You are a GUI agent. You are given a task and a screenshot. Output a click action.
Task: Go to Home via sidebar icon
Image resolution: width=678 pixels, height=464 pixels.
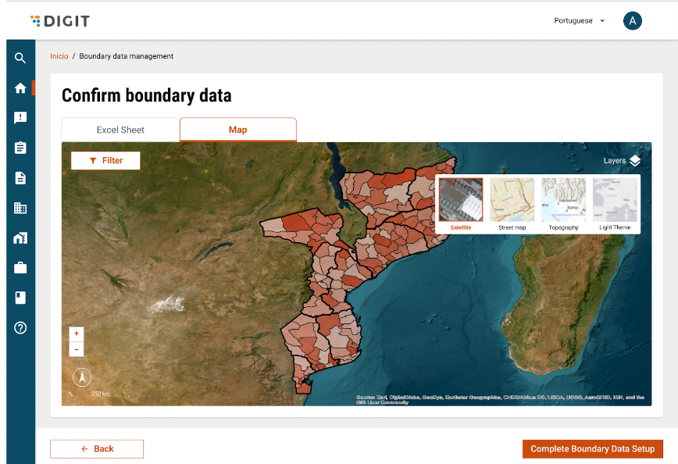20,88
